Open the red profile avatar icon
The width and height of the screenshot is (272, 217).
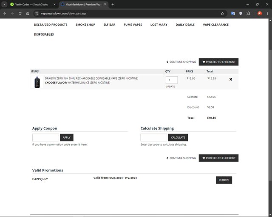point(260,14)
